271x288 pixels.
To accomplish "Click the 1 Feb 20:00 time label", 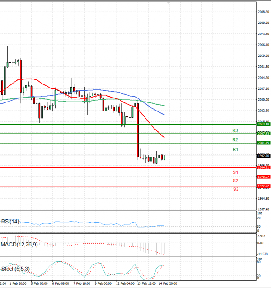I will (18, 283).
